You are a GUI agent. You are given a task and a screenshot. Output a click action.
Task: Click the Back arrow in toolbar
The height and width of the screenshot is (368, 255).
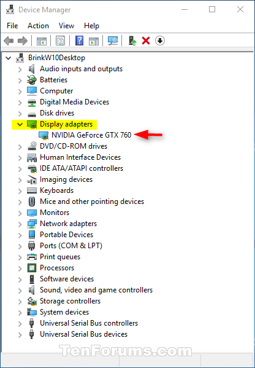click(9, 41)
